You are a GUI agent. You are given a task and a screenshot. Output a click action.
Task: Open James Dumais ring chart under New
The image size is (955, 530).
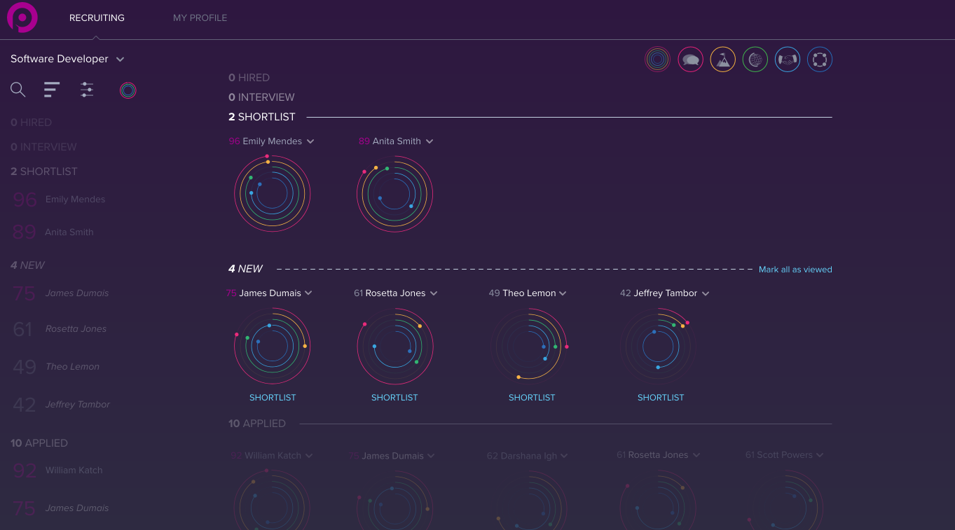click(272, 347)
